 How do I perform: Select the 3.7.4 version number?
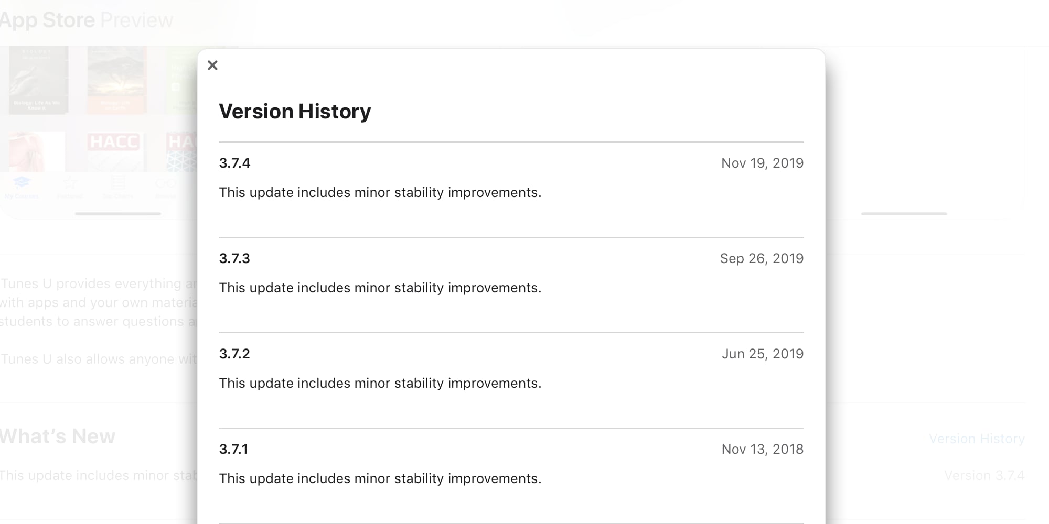[234, 163]
